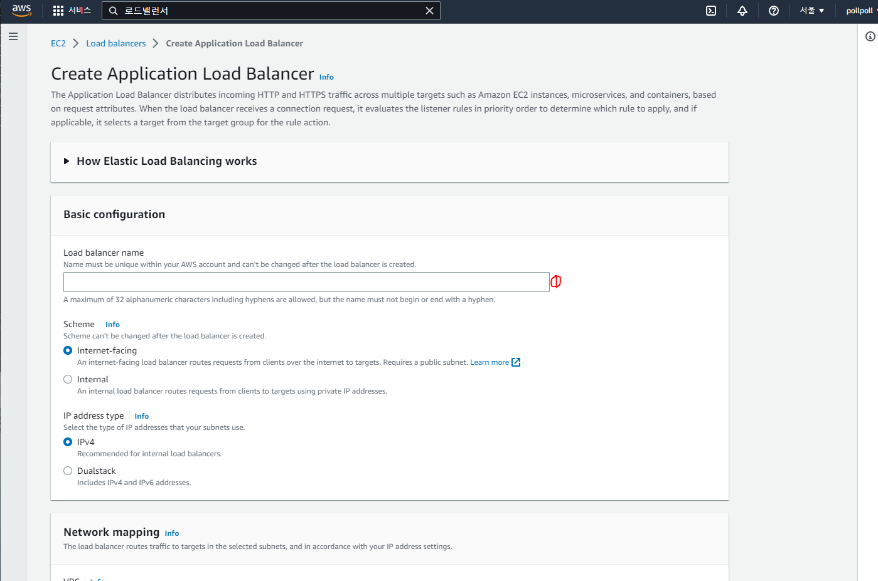
Task: Select the Internet-facing scheme option
Action: tap(68, 350)
